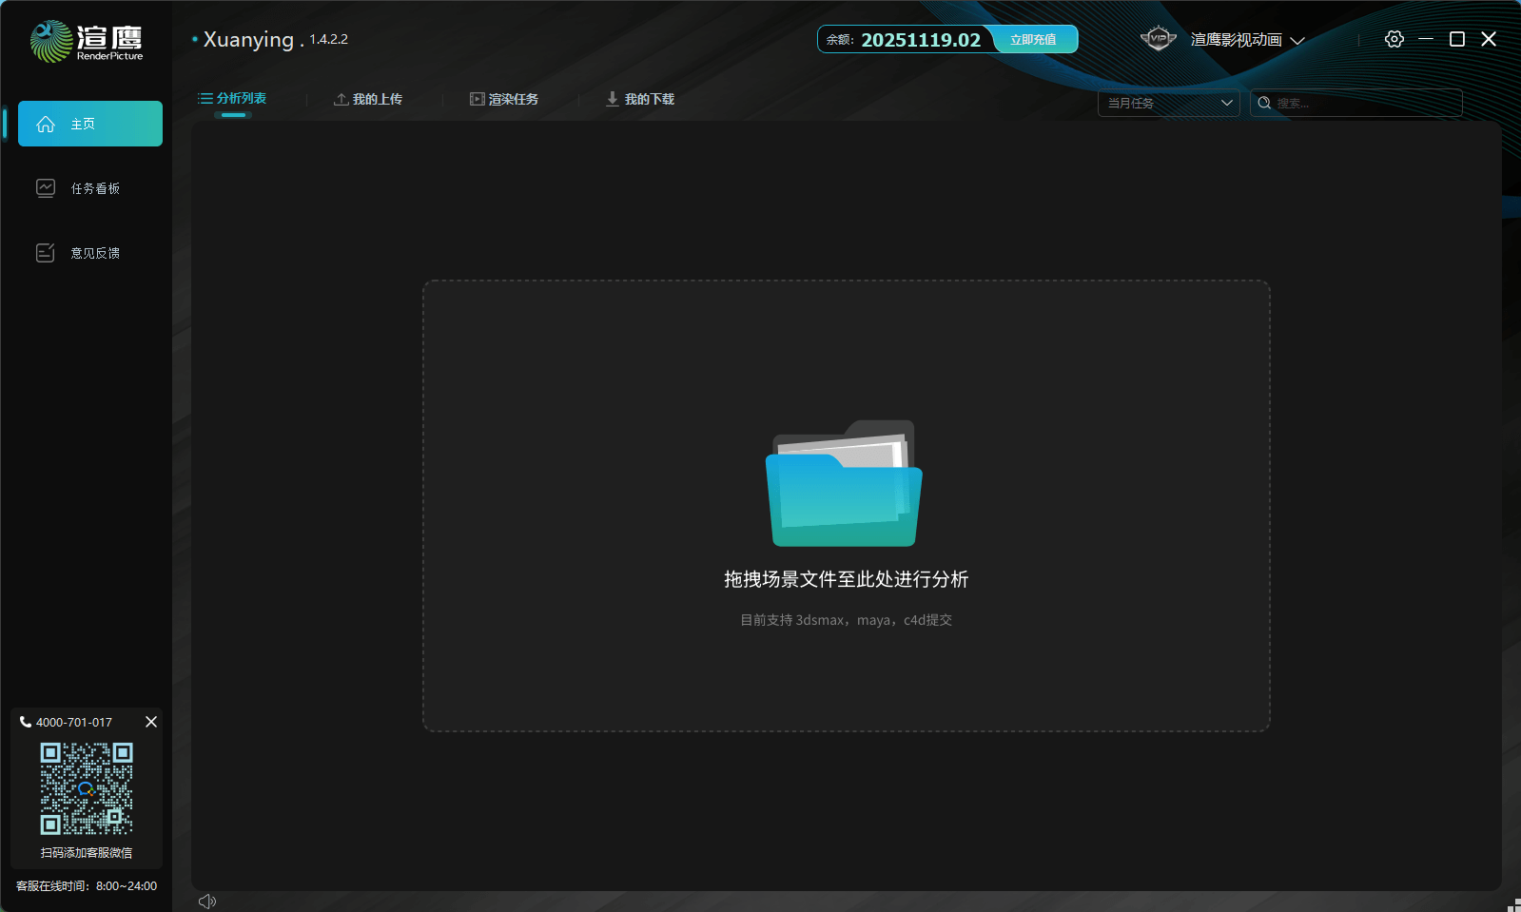This screenshot has height=912, width=1521.
Task: Click the text 拖拽场景文件至此处进行分析
Action: 847,579
